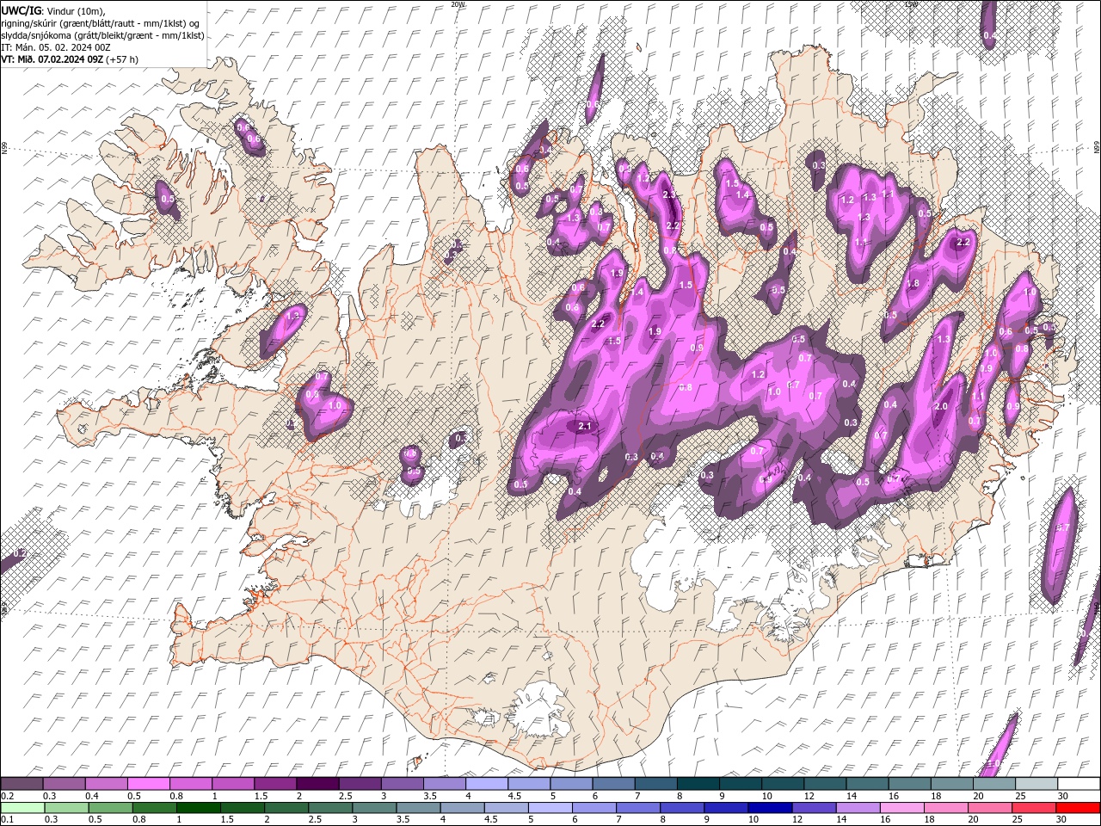Click the '0.1' label in the lower legend row
Viewport: 1101px width, 826px height.
(7, 820)
